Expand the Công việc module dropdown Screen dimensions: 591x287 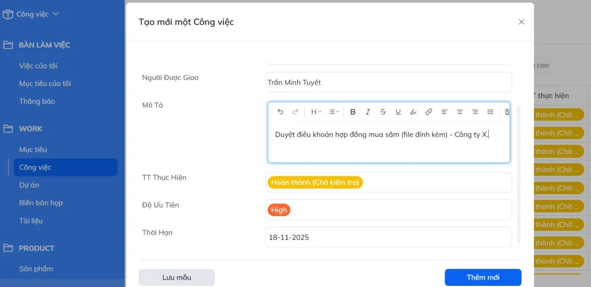point(56,14)
